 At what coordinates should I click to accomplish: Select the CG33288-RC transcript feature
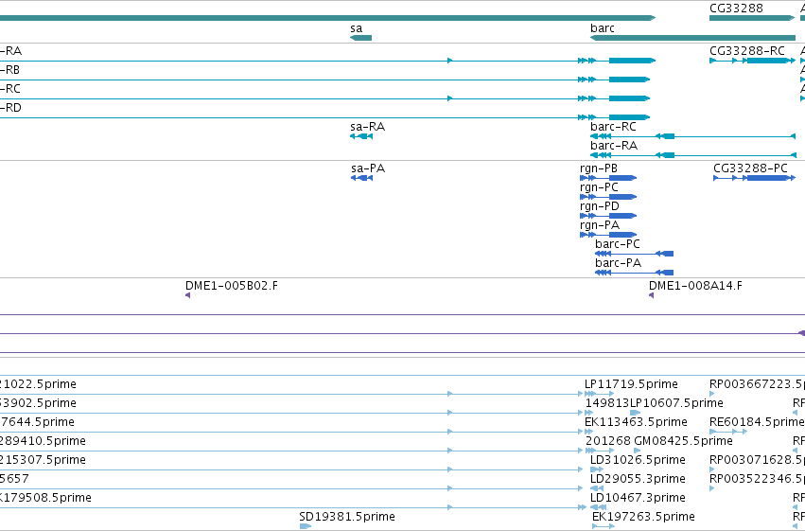pyautogui.click(x=753, y=61)
